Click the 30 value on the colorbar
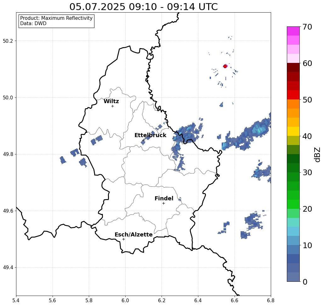324x306 pixels. [307, 173]
